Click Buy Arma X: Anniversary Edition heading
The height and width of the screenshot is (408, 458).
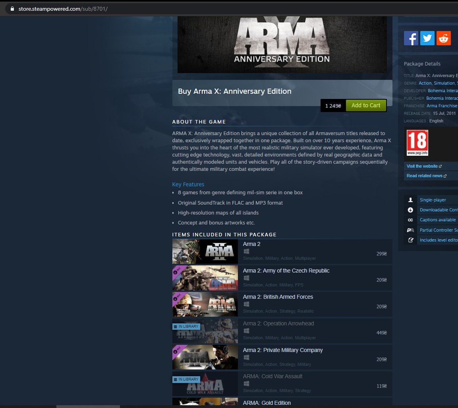pos(234,91)
